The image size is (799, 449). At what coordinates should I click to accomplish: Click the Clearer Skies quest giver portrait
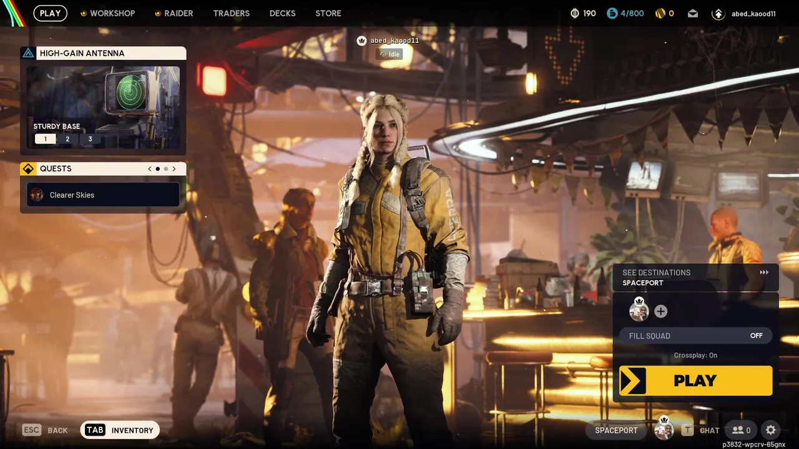[37, 195]
